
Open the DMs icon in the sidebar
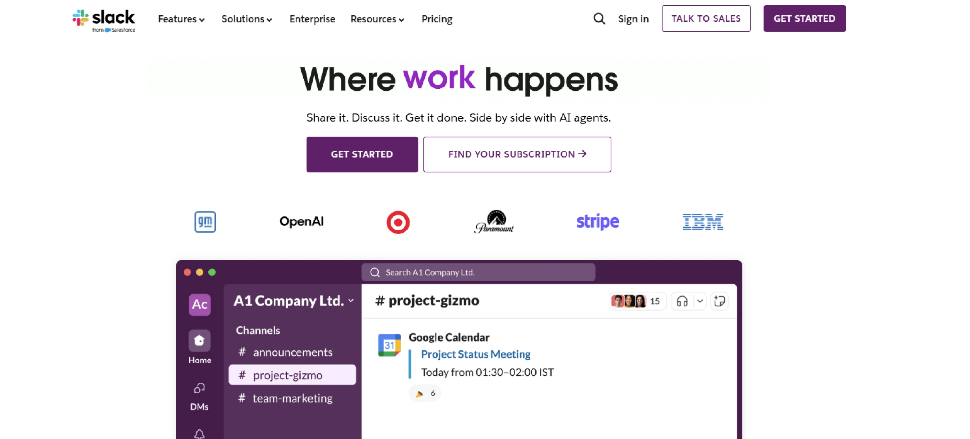199,388
